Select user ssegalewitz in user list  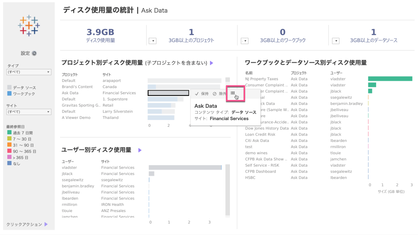(73, 180)
